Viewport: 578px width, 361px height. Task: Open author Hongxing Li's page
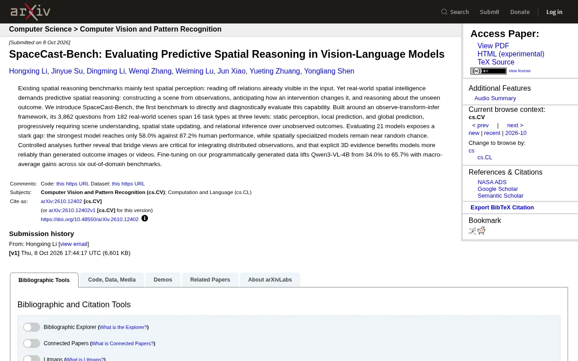click(x=28, y=71)
